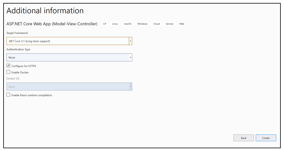This screenshot has height=150, width=284.
Task: Click the Web tag
Action: pyautogui.click(x=182, y=24)
